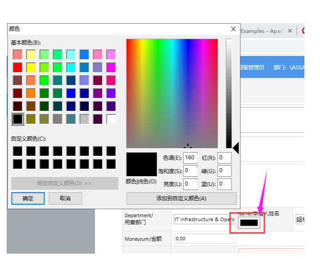Click the Hue (色调) input field
Image resolution: width=320 pixels, height=259 pixels.
(190, 158)
